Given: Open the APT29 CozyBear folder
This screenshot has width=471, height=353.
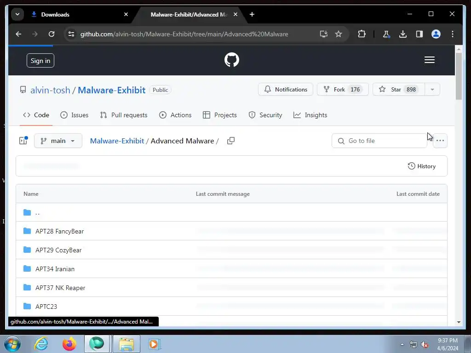Looking at the screenshot, I should tap(58, 250).
